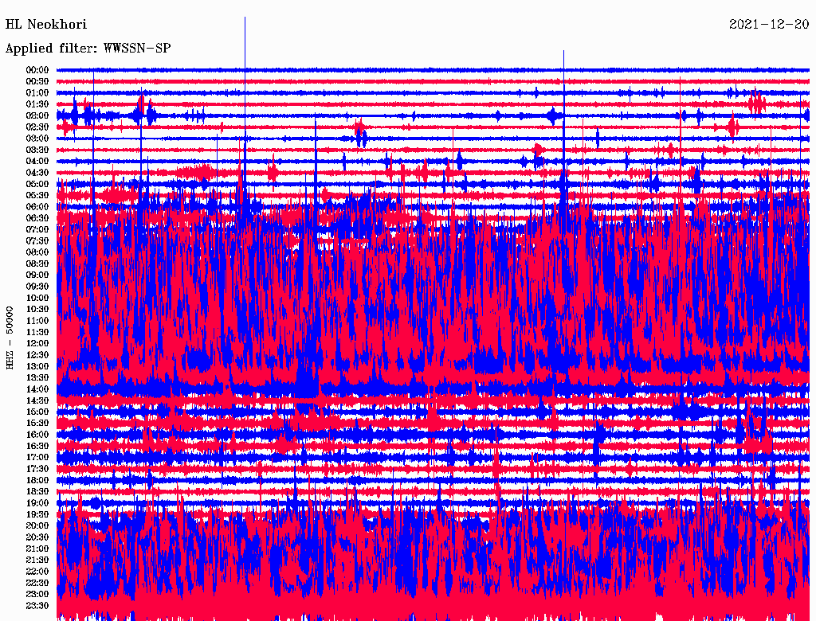
Task: Click the '19:30' time label
Action: click(x=37, y=515)
